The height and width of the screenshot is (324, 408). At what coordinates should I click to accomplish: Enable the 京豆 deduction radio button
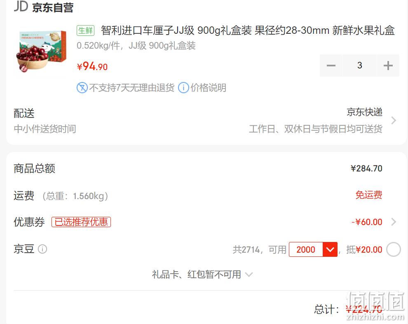[x=394, y=249]
